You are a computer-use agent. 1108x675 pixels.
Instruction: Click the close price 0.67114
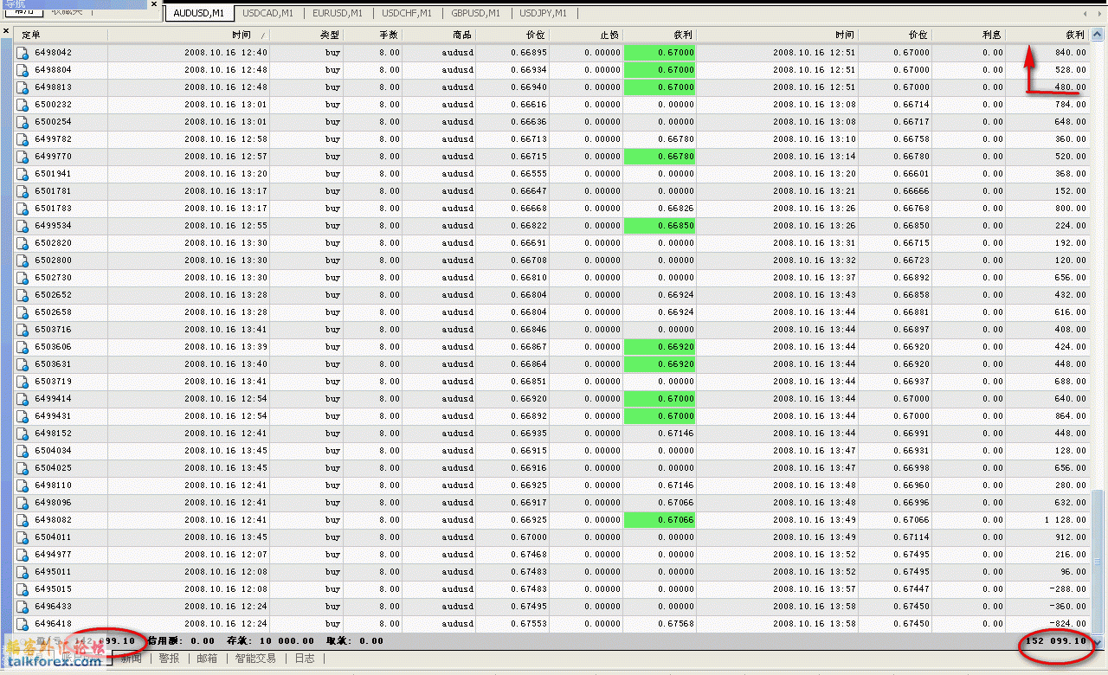coord(912,537)
